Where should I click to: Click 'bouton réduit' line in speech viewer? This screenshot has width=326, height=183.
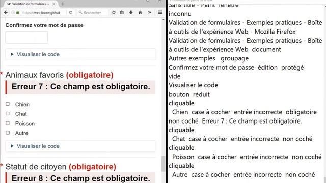pyautogui.click(x=189, y=94)
